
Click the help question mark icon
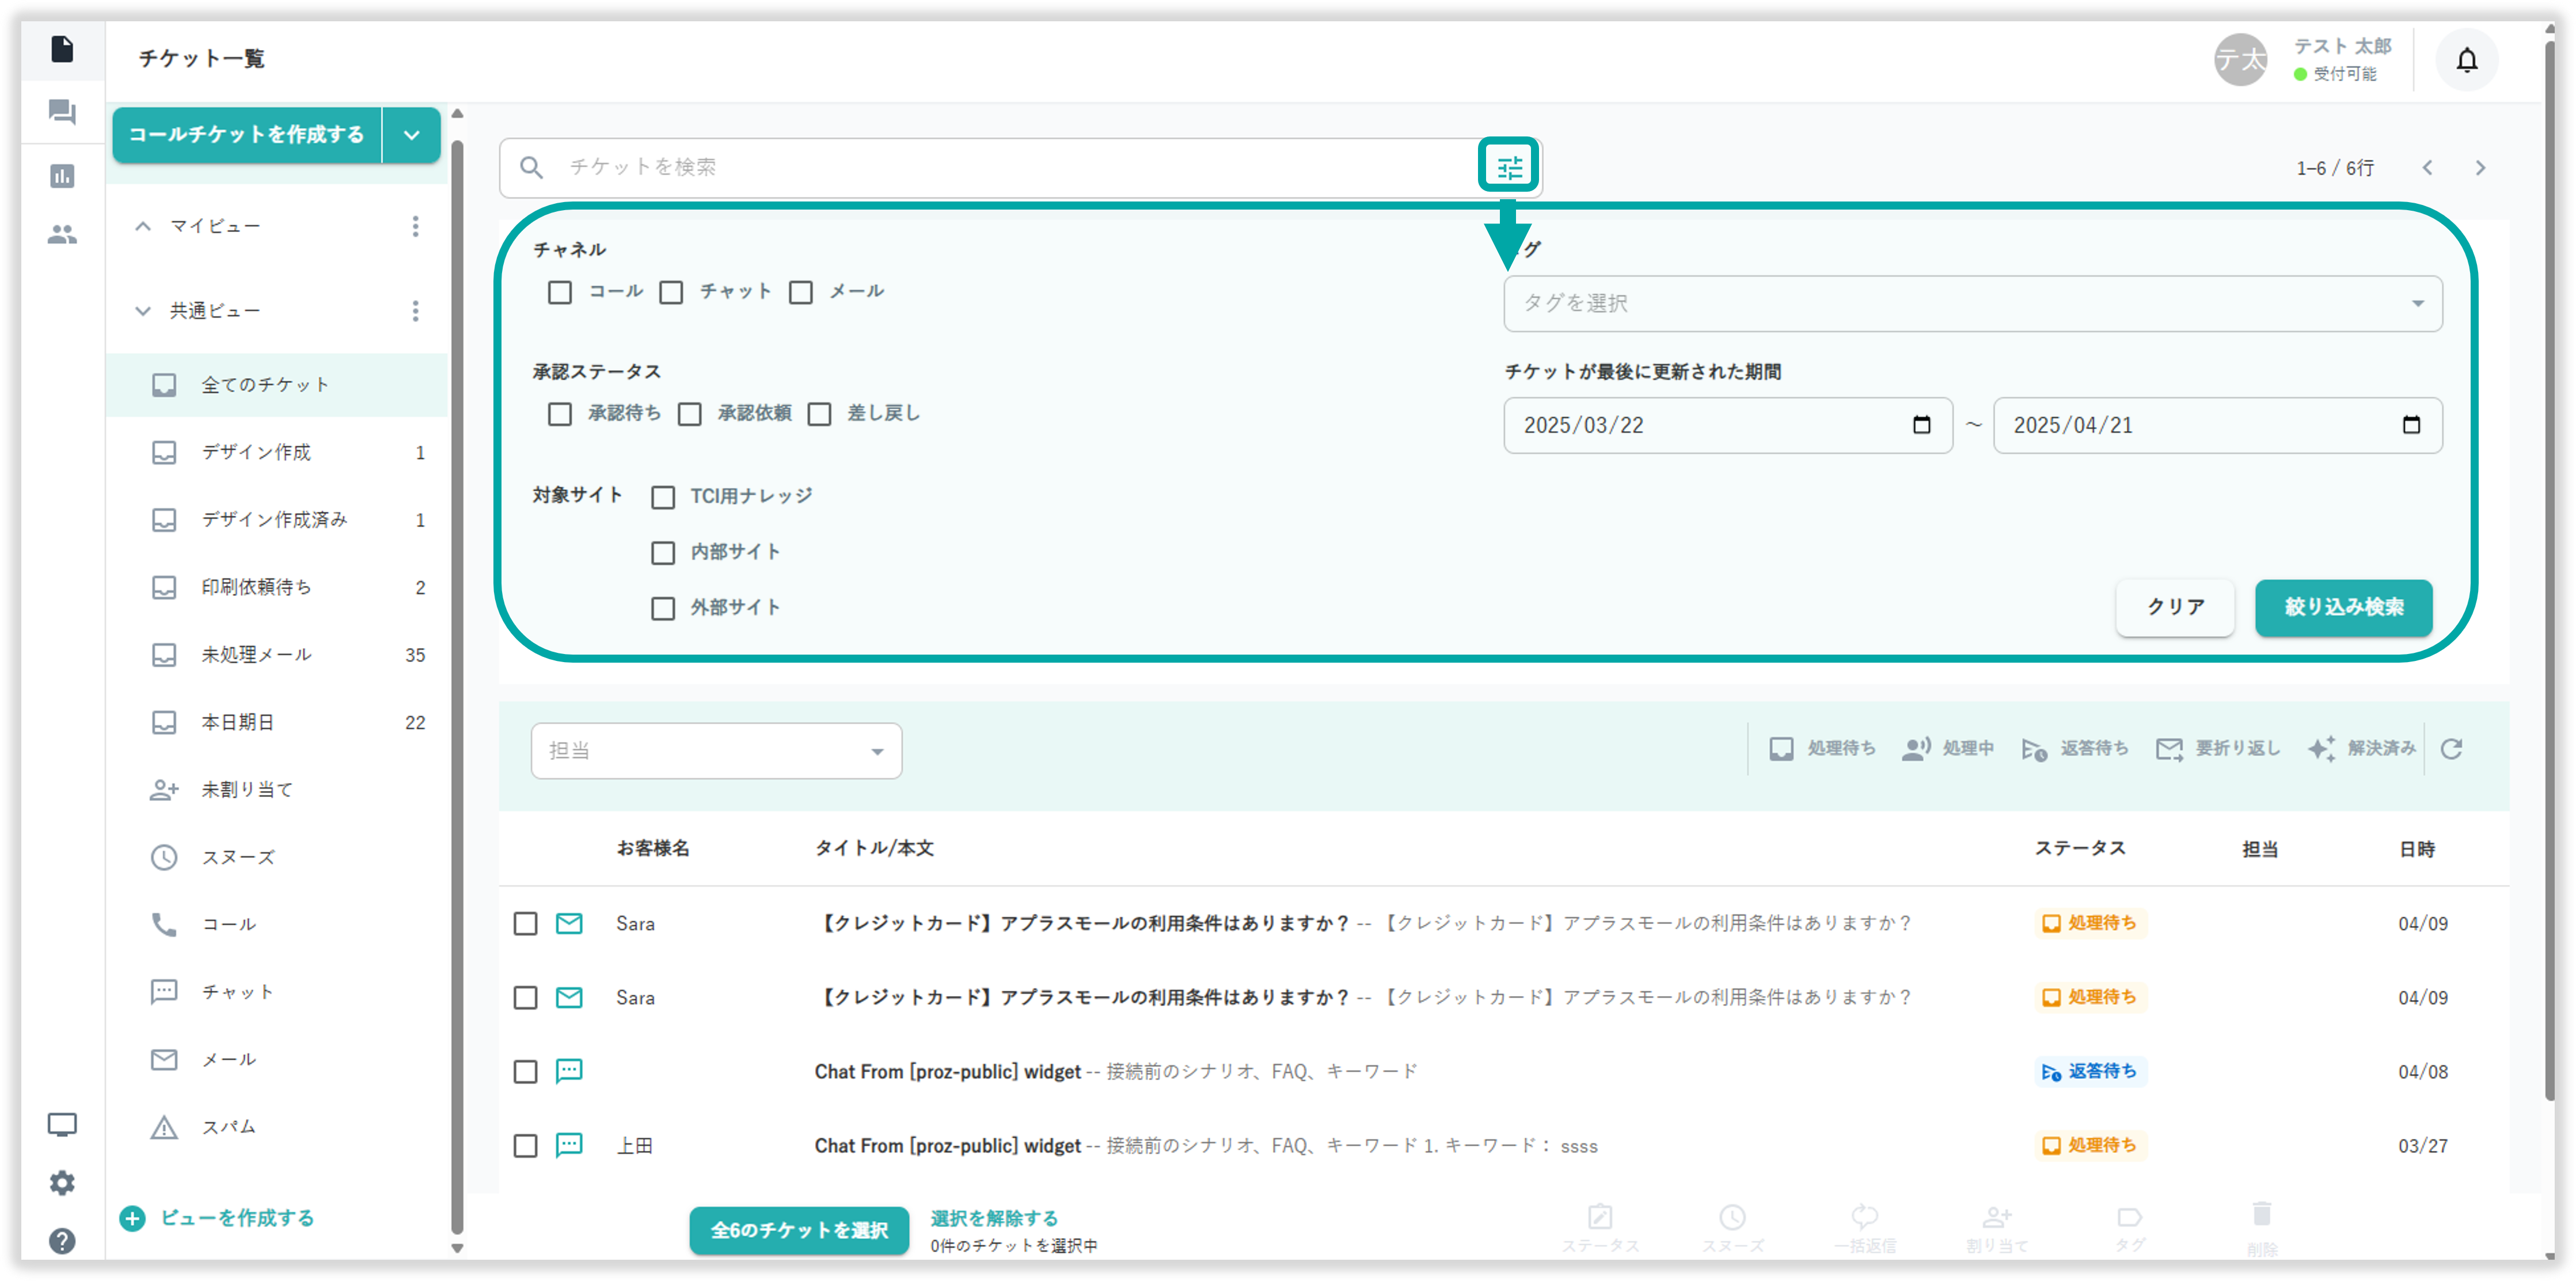(62, 1241)
